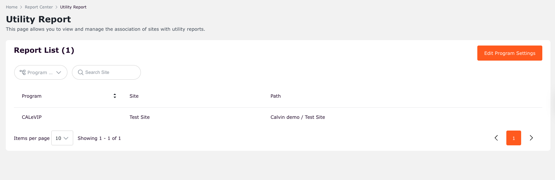
Task: Navigate to Report Center breadcrumb
Action: click(39, 7)
